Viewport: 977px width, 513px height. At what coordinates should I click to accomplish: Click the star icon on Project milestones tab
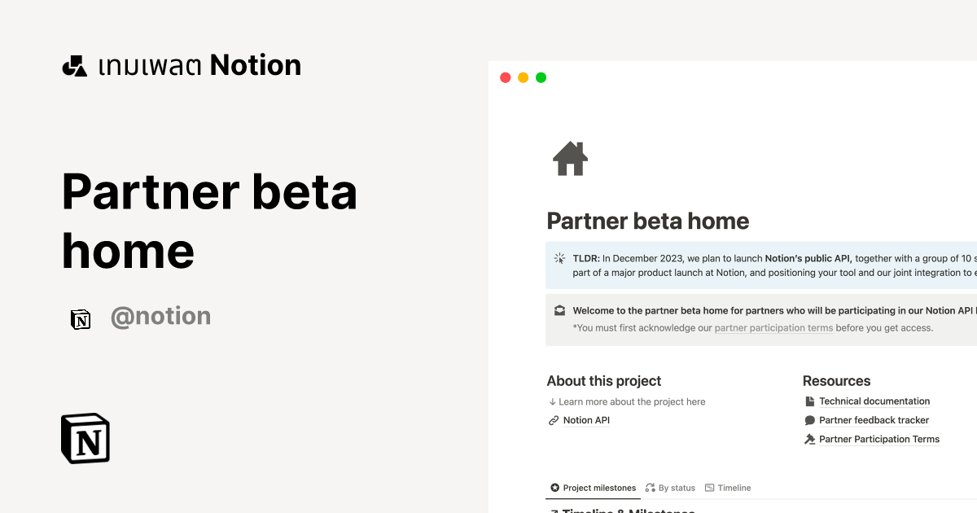pyautogui.click(x=554, y=488)
